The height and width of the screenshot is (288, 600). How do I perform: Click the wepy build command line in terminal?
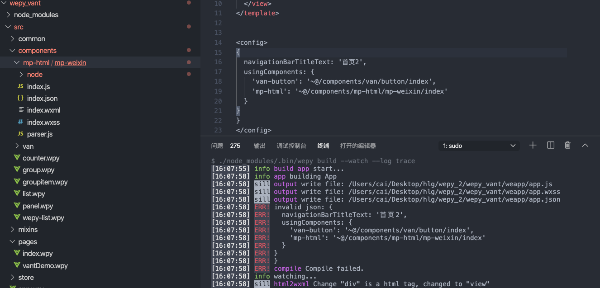coord(313,161)
